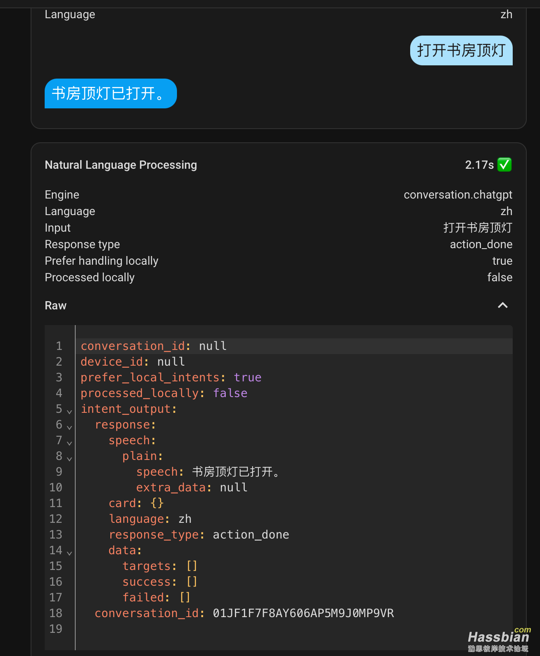Click line 2 device_id: null
The width and height of the screenshot is (540, 656).
coord(133,362)
